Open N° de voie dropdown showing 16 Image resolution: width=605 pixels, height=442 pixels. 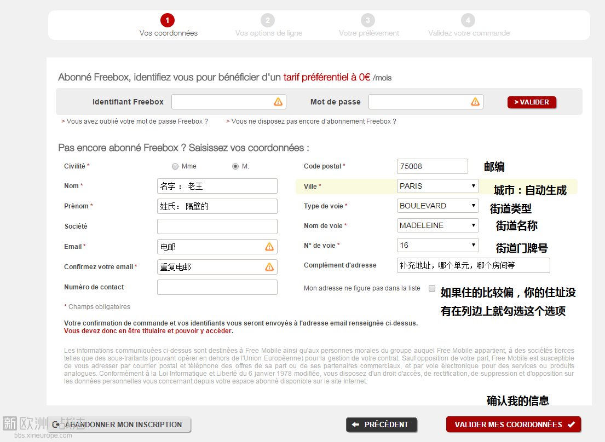tap(437, 245)
